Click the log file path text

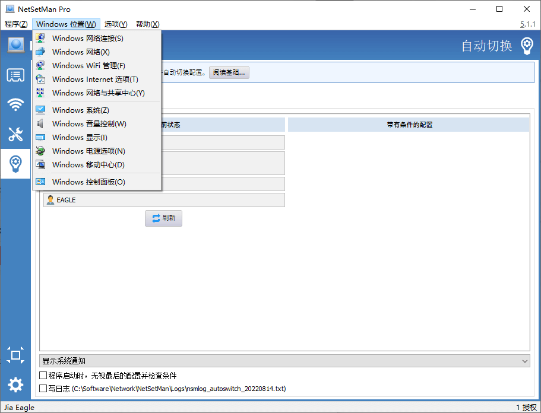coord(179,389)
